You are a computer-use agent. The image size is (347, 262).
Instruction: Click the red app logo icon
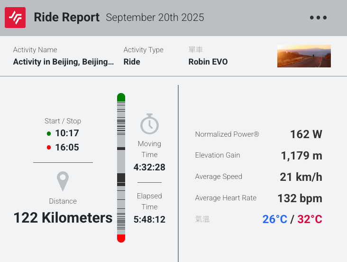(15, 18)
